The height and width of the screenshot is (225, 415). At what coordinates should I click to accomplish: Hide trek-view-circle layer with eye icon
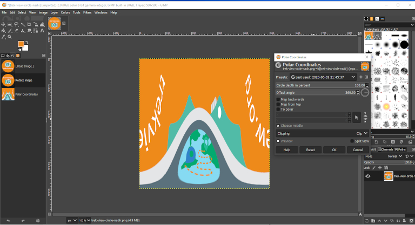coord(368,176)
